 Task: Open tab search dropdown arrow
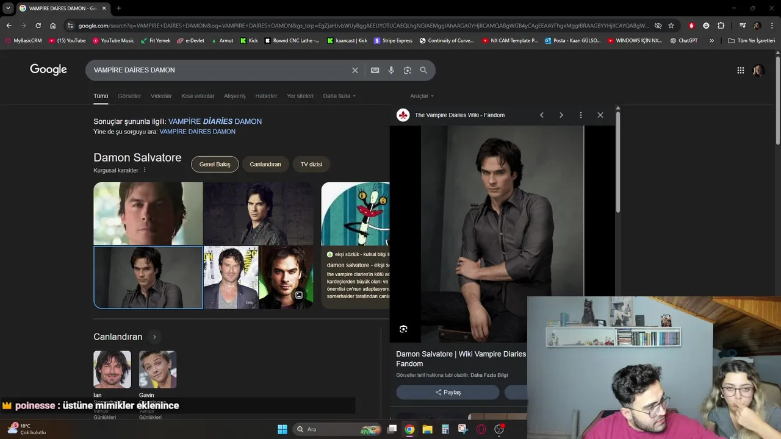[8, 8]
